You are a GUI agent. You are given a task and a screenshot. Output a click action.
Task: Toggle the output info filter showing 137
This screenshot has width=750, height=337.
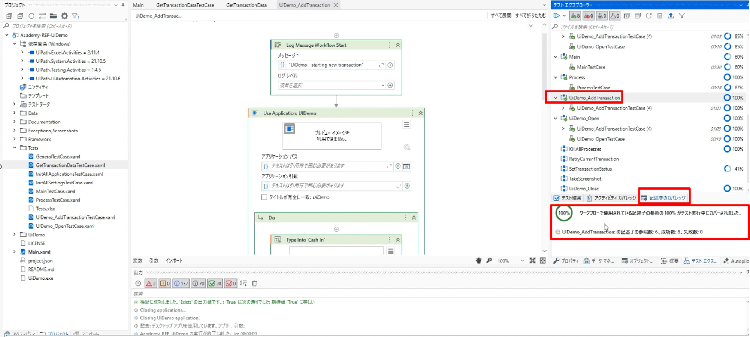[181, 284]
